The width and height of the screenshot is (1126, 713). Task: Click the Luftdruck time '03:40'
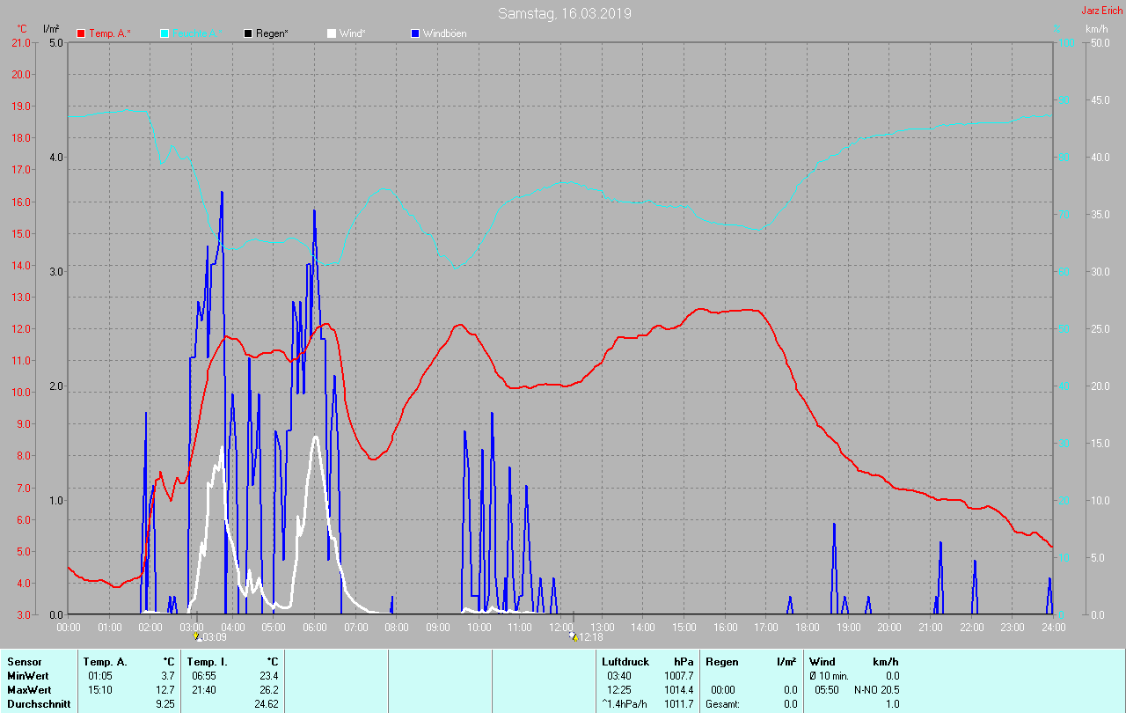(x=619, y=675)
